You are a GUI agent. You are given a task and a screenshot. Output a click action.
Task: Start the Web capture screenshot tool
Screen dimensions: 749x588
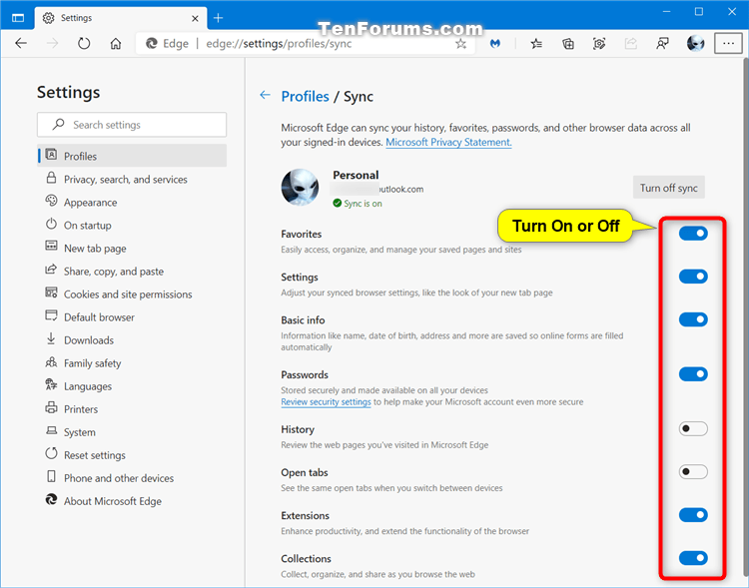(x=599, y=44)
